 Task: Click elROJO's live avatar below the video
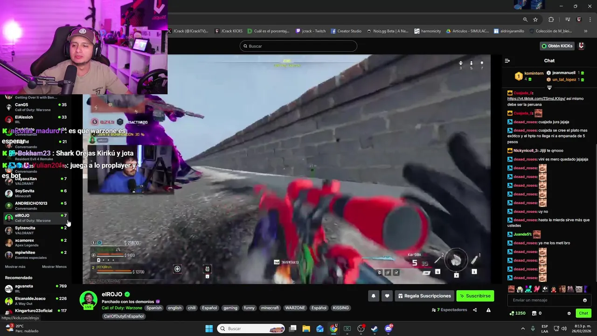pos(89,300)
